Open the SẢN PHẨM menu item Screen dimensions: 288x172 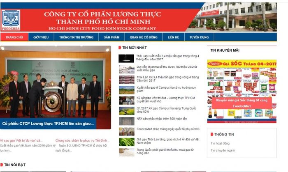(111, 37)
